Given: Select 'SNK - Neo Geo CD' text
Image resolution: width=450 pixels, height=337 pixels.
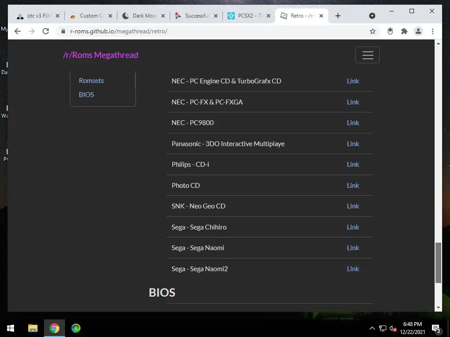Looking at the screenshot, I should pos(198,206).
